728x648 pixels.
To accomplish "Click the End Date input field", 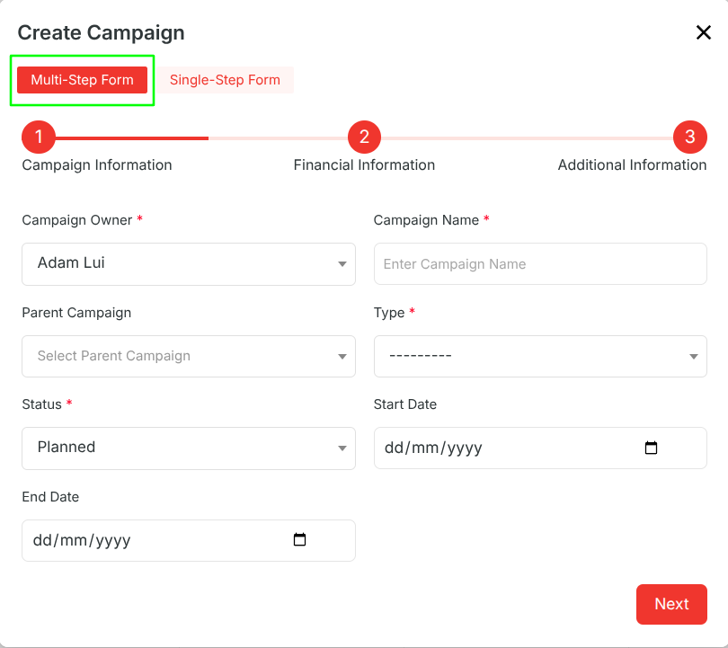I will point(189,540).
